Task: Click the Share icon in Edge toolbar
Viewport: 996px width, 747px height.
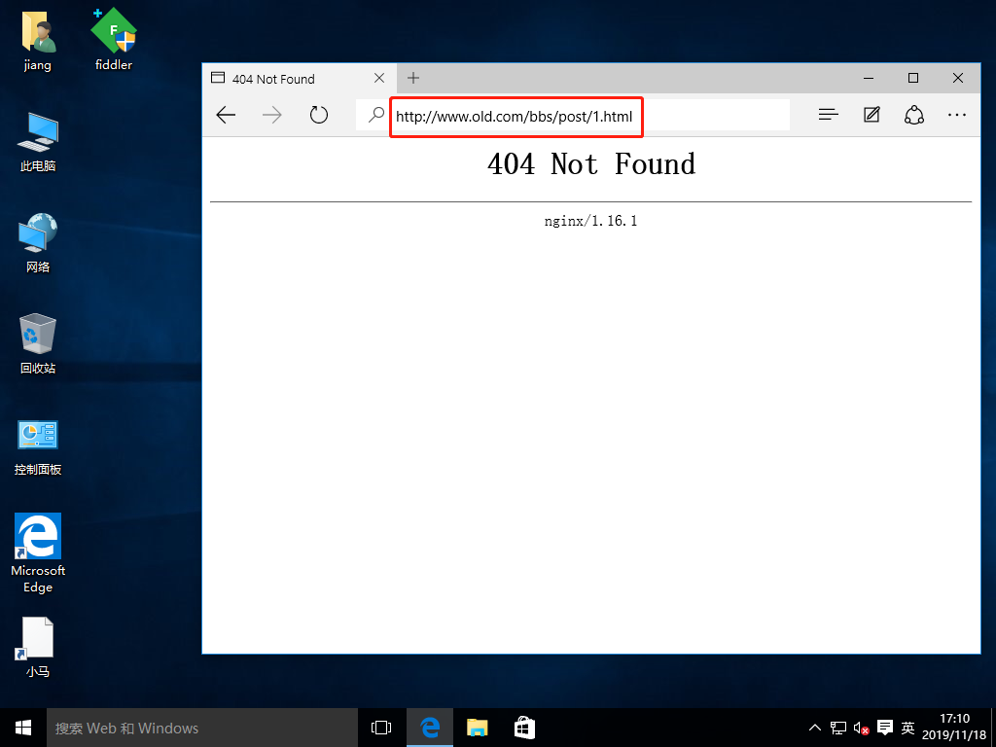Action: point(914,115)
